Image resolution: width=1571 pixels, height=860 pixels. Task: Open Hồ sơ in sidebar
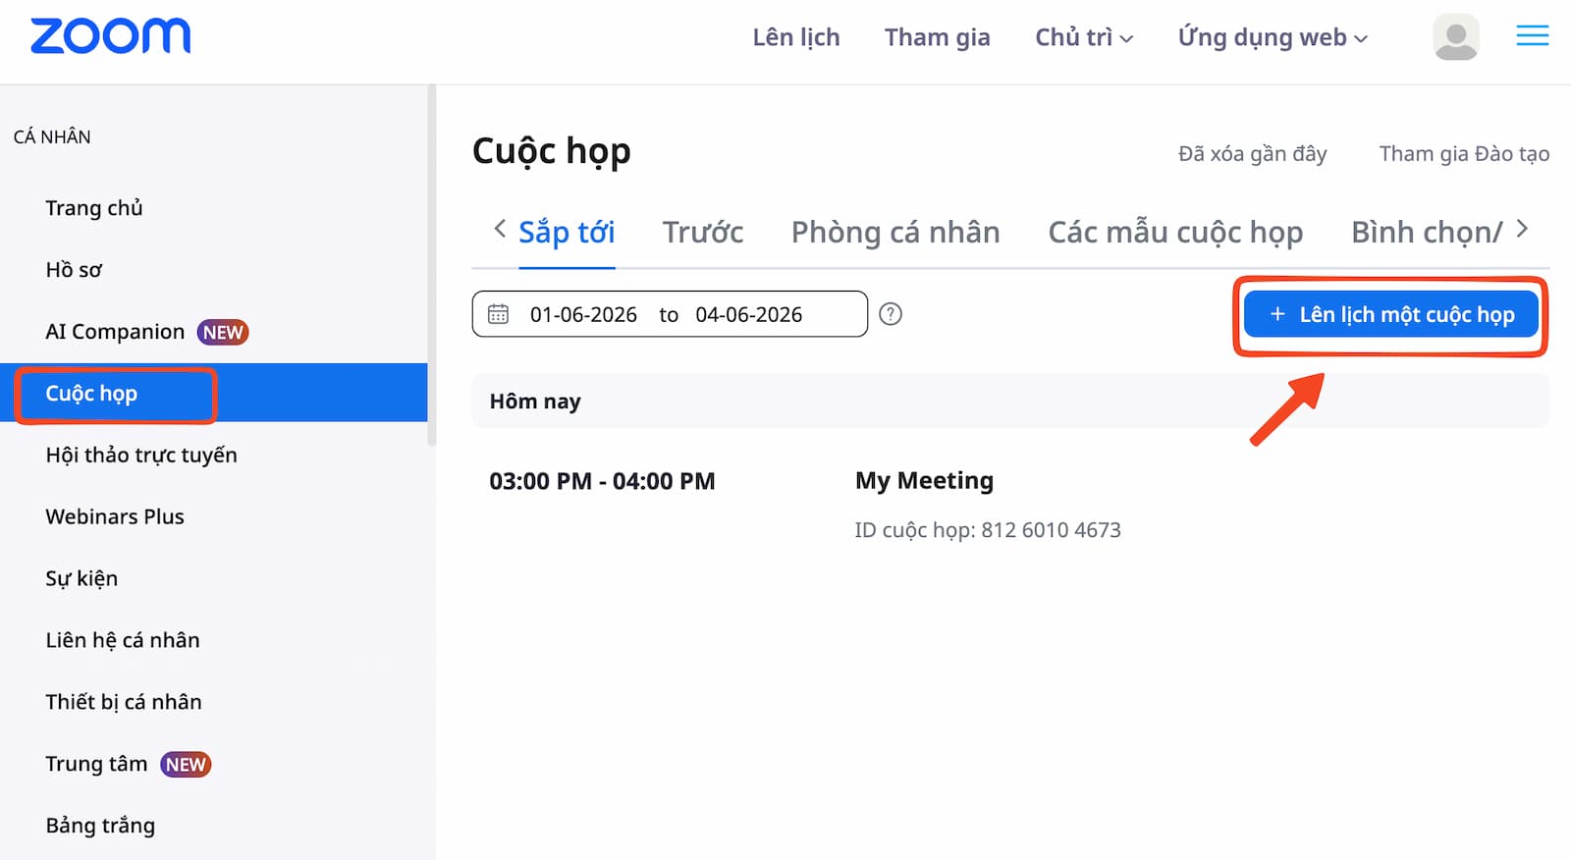pyautogui.click(x=74, y=270)
